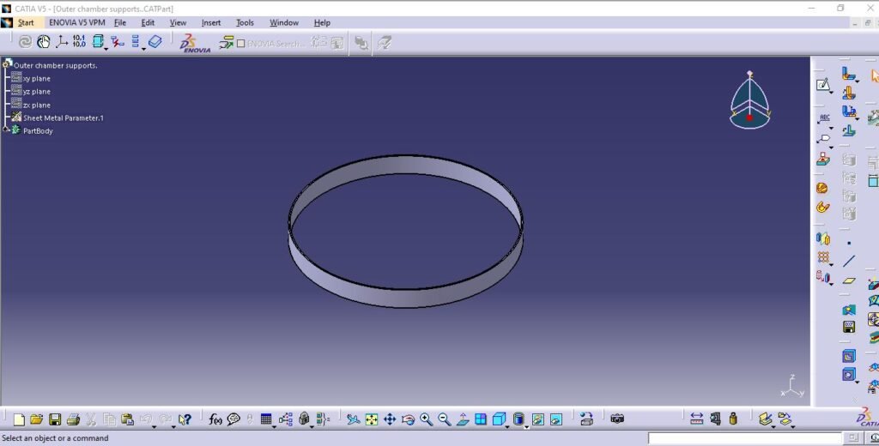Open the Tools menu
The height and width of the screenshot is (446, 879).
pos(245,22)
